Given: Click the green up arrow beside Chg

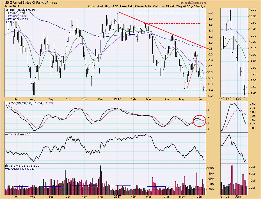Looking at the screenshot, I should pos(205,6).
